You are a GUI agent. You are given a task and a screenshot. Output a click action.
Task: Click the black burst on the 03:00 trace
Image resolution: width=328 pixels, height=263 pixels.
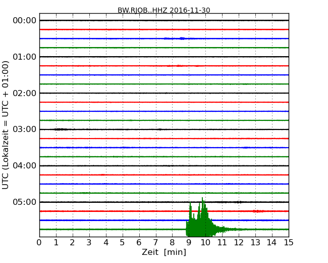[61, 129]
